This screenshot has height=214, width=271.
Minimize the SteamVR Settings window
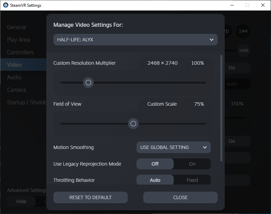point(232,5)
